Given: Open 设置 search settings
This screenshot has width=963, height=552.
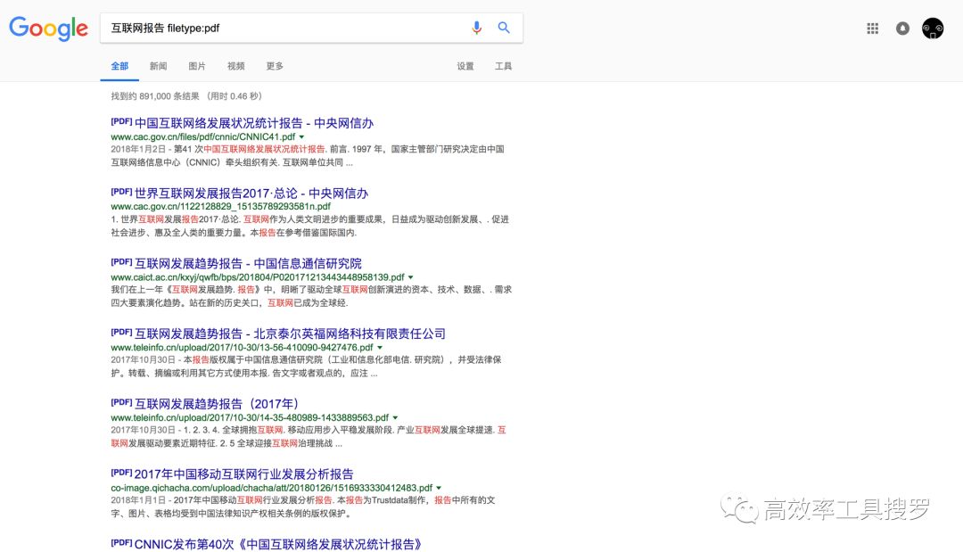Looking at the screenshot, I should pyautogui.click(x=465, y=66).
